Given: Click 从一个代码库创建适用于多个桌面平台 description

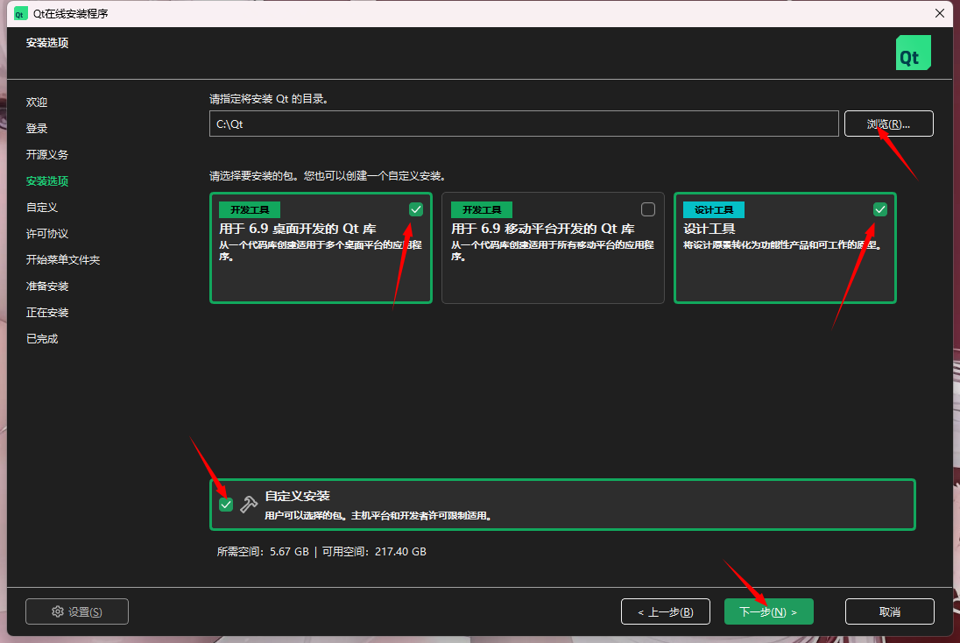Looking at the screenshot, I should [321, 251].
